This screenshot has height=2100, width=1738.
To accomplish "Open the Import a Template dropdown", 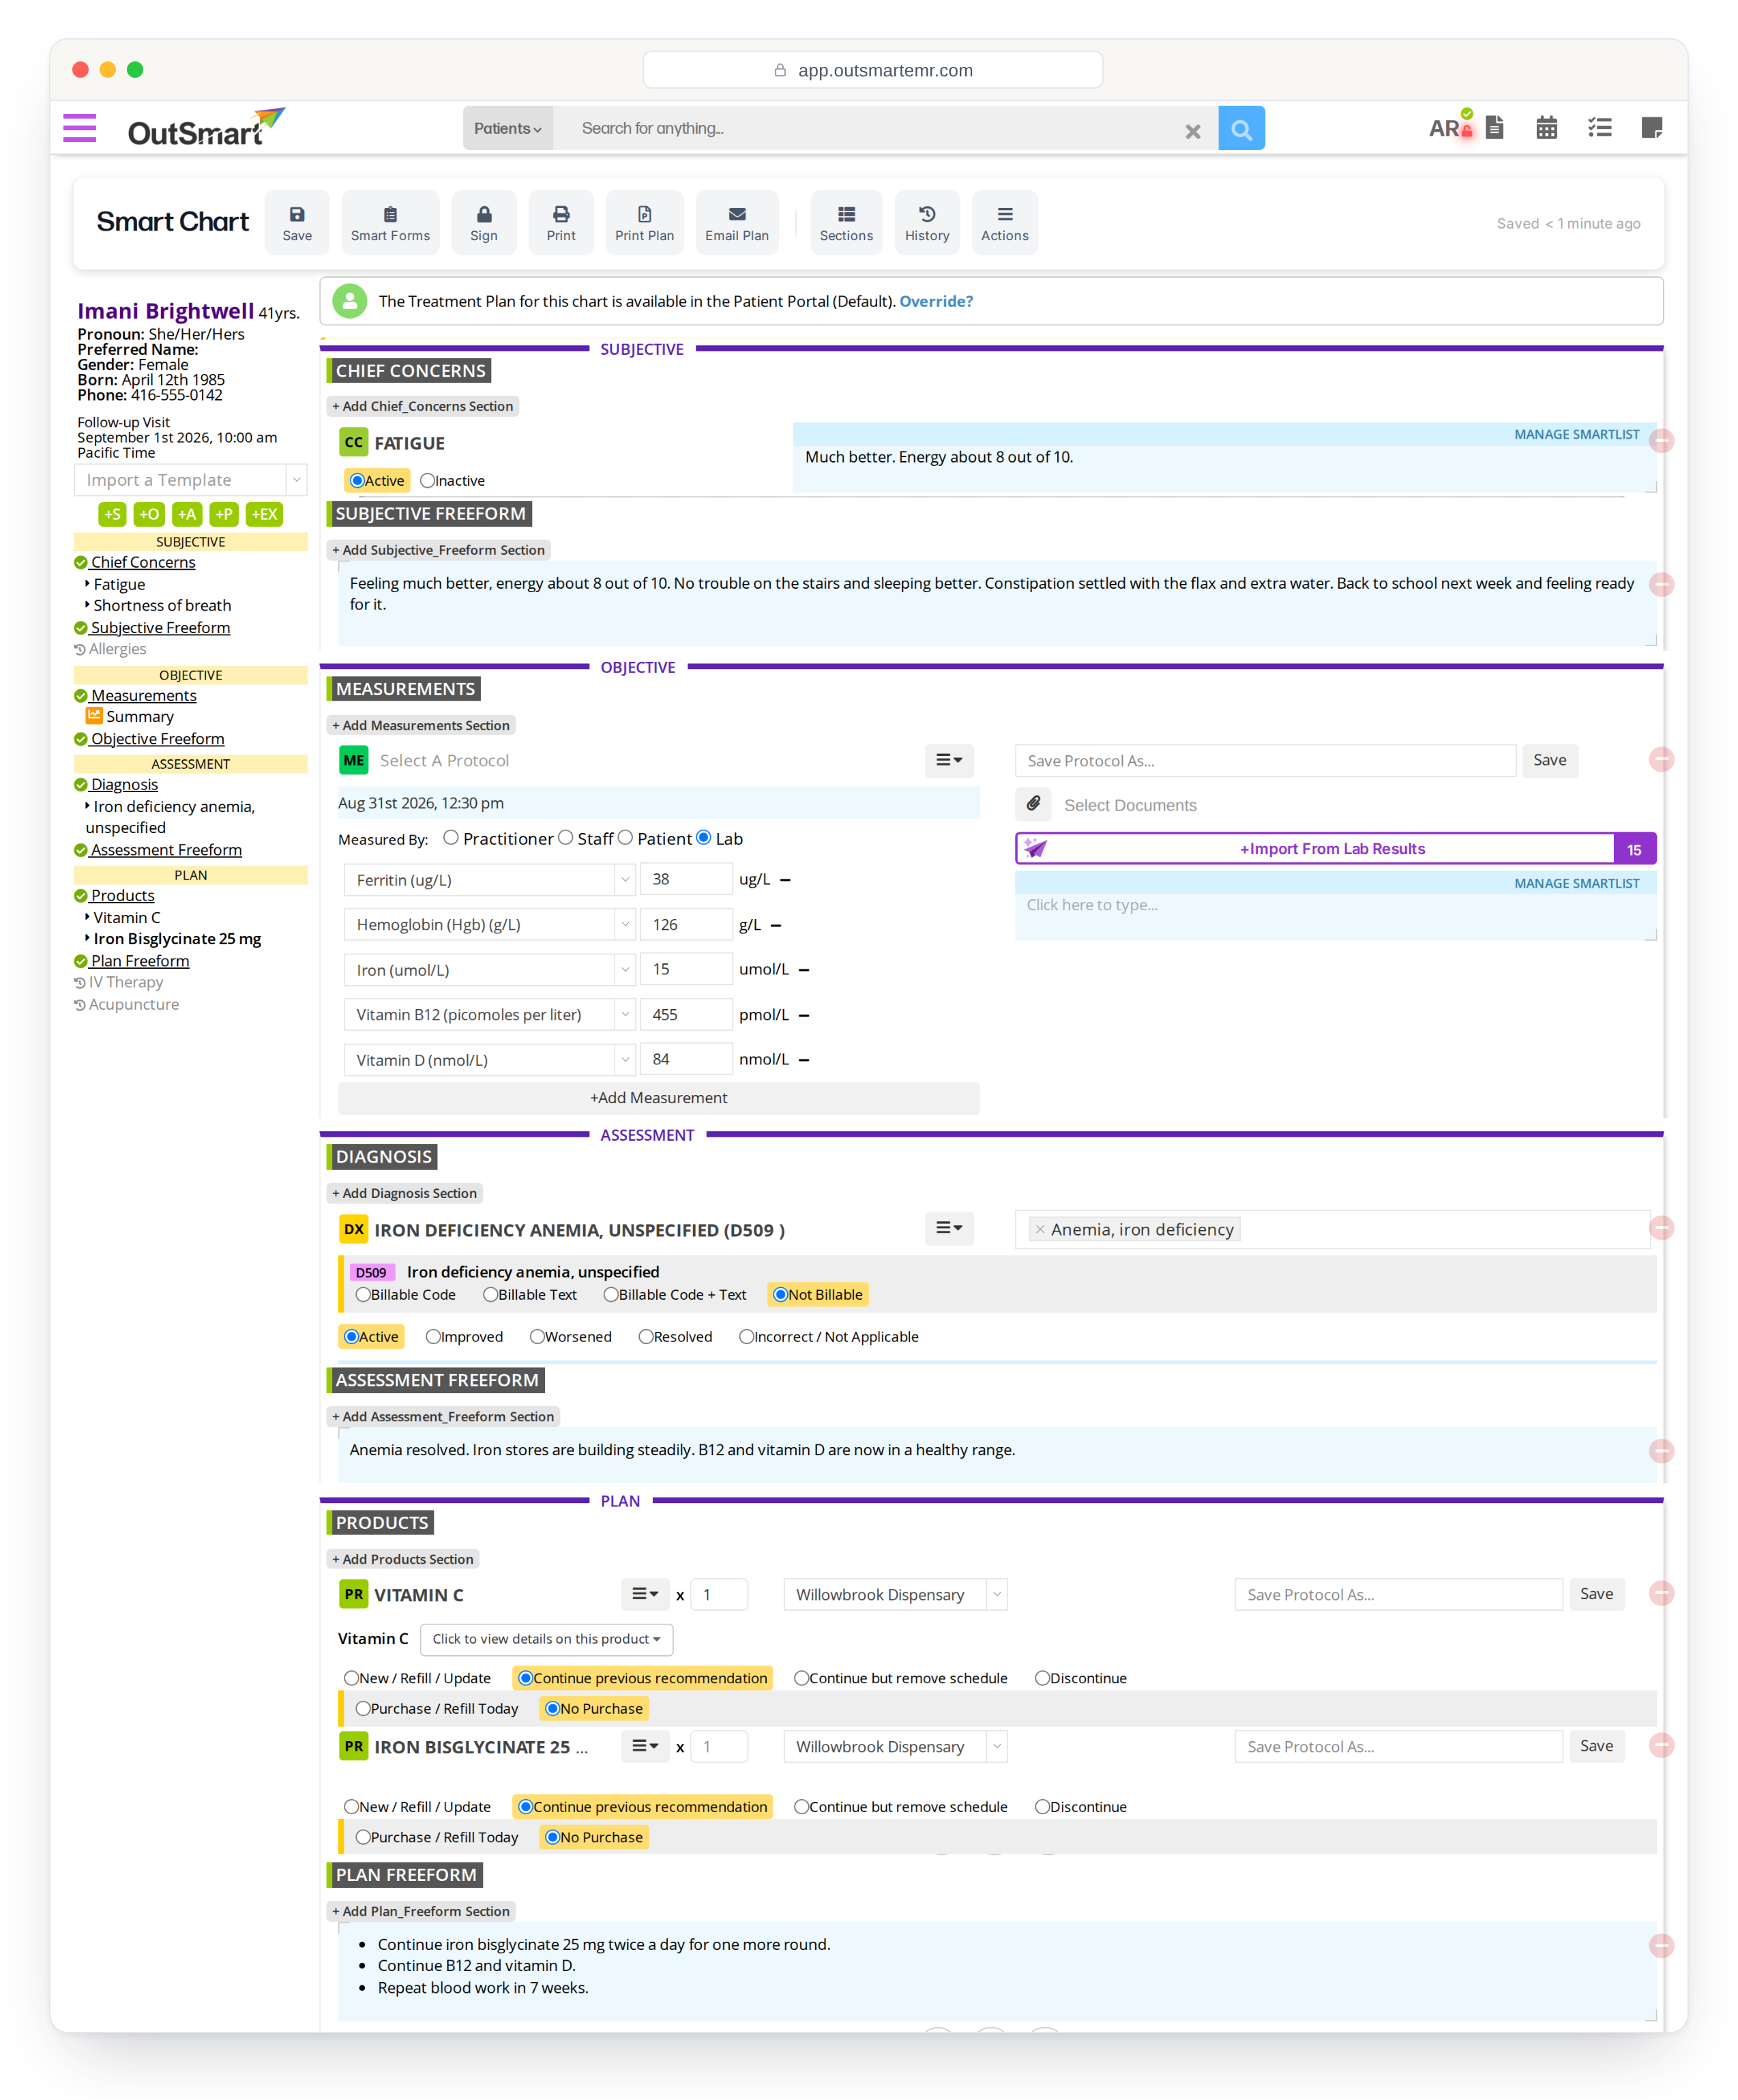I will 190,480.
